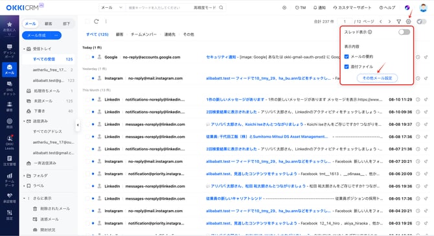The height and width of the screenshot is (236, 434).
Task: Tick checkbox on LinkedIn 08-10 09:36 row
Action: pyautogui.click(x=87, y=112)
